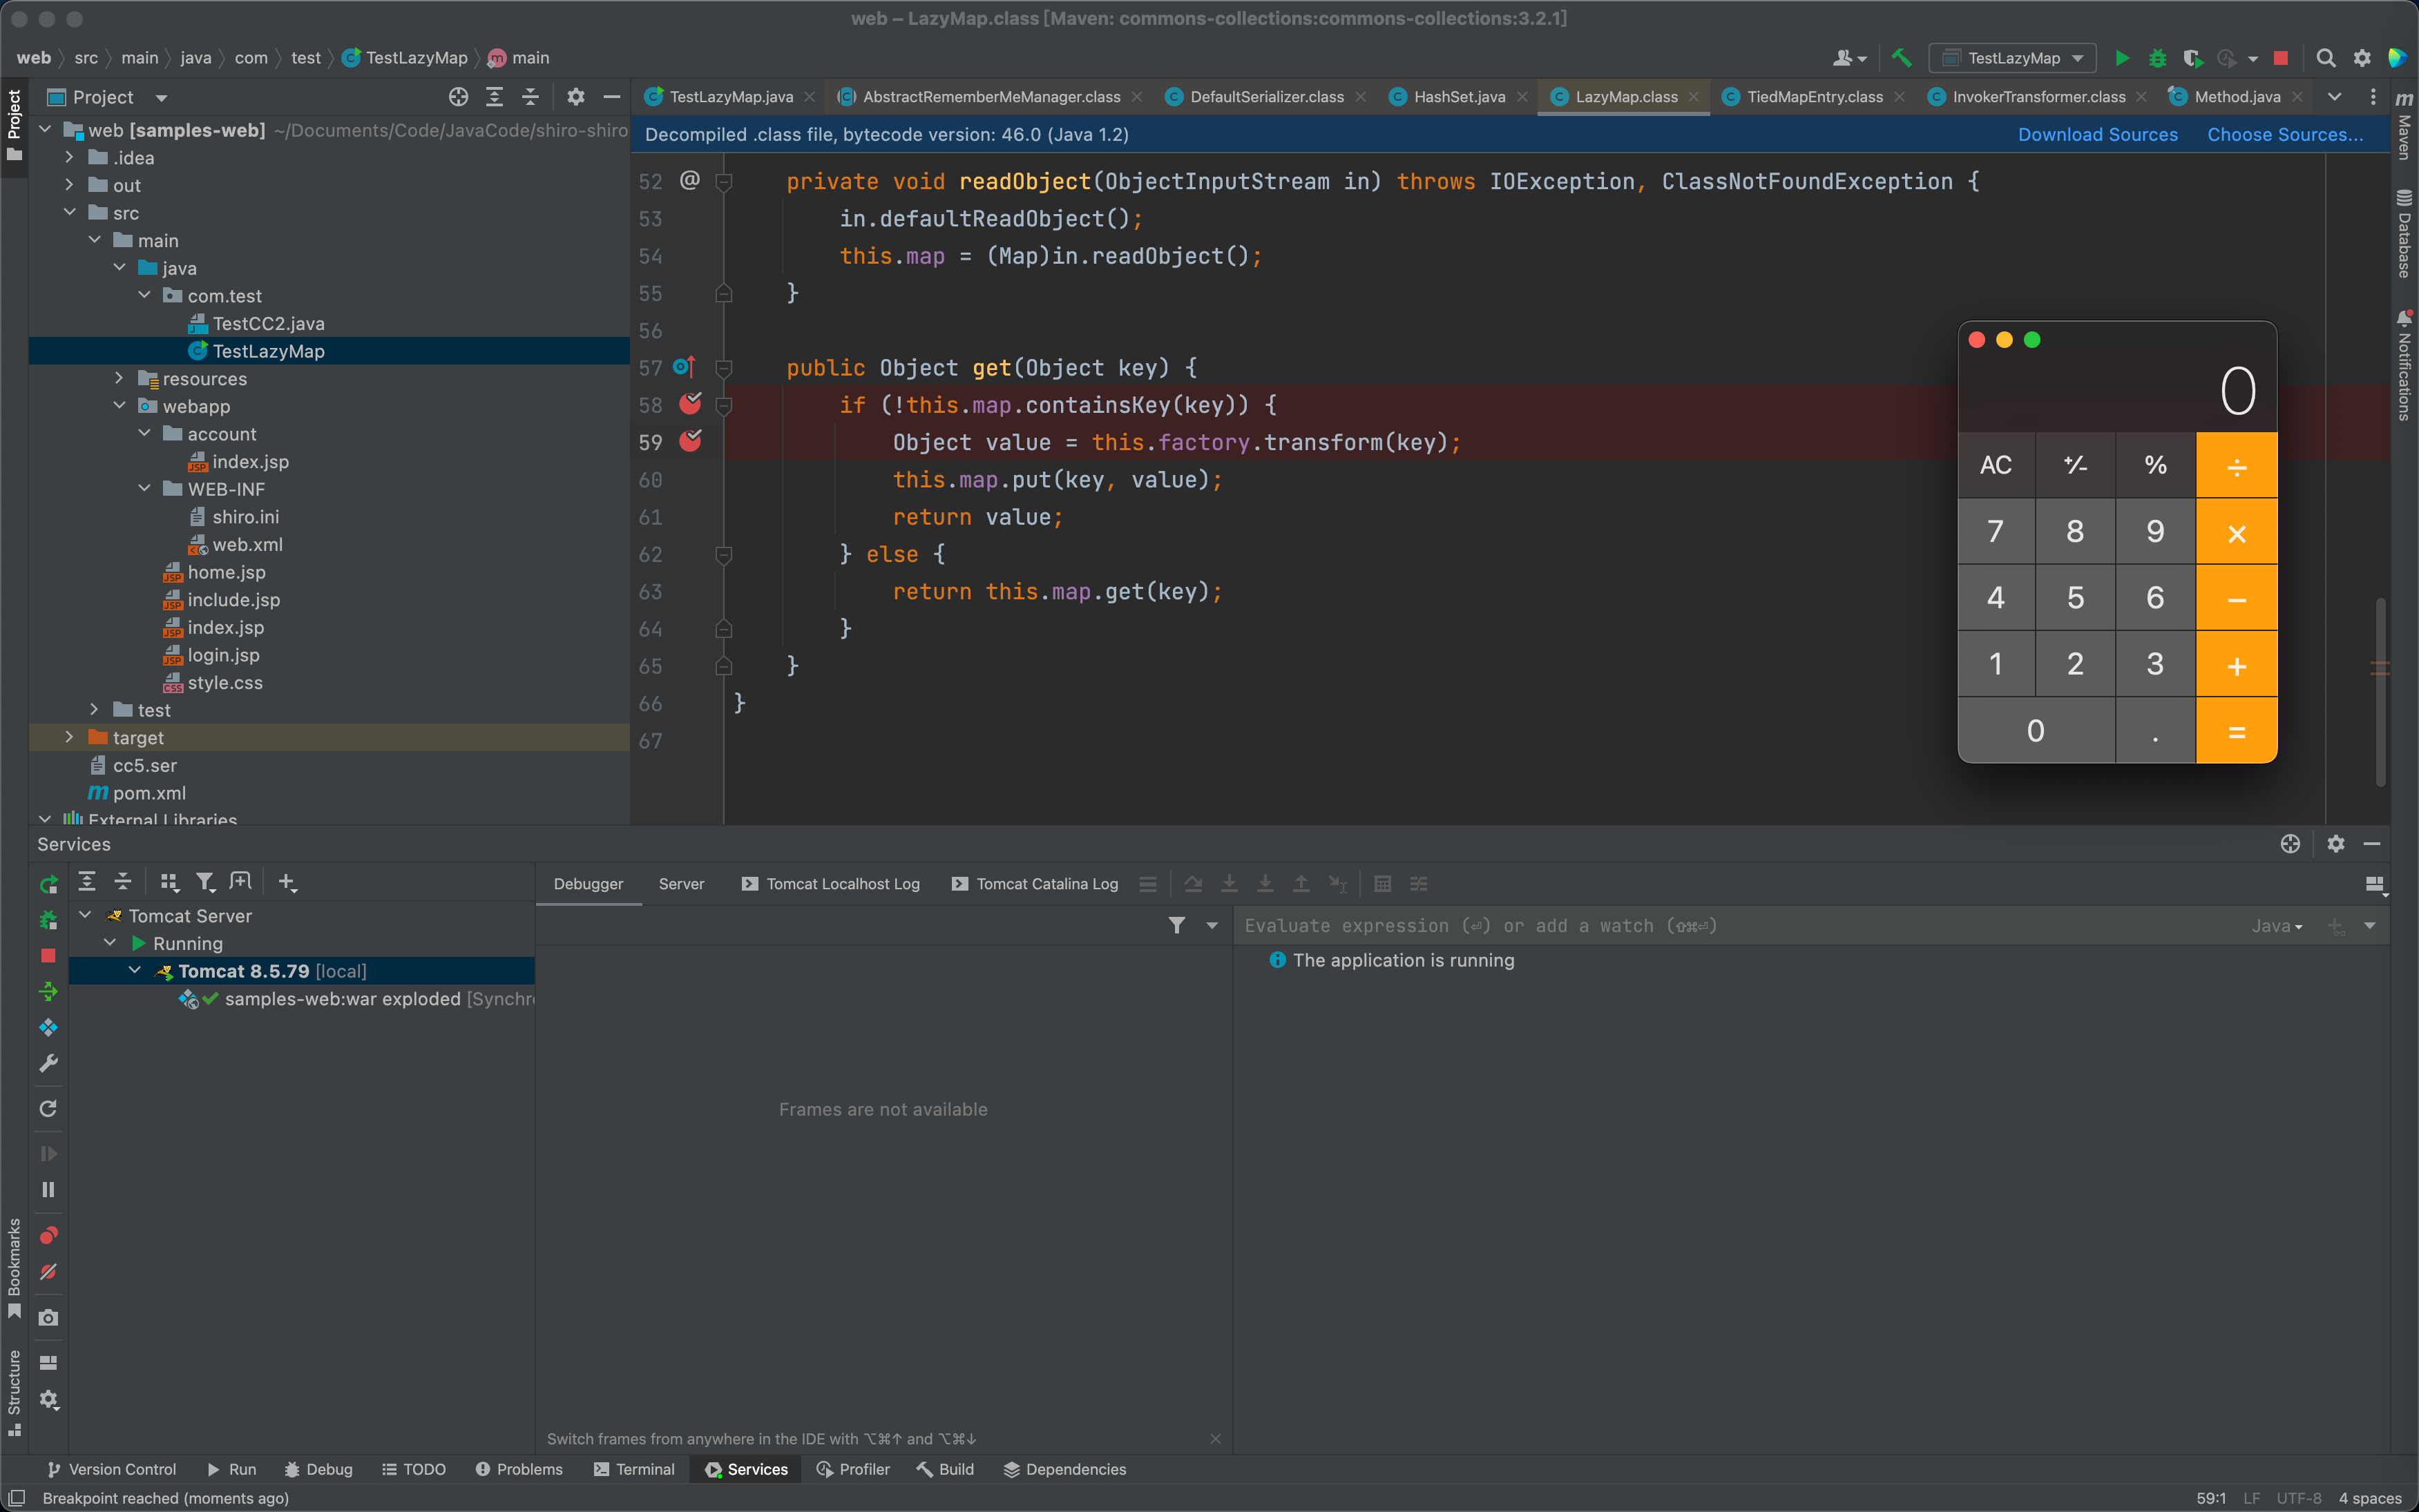Viewport: 2419px width, 1512px height.
Task: Collapse the Tomcat Server node
Action: point(86,915)
